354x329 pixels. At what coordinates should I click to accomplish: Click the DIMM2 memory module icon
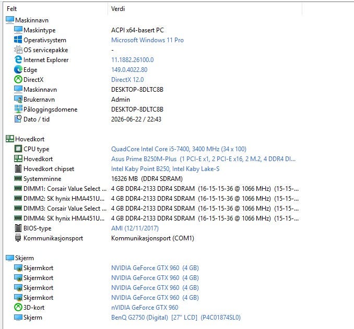click(18, 198)
